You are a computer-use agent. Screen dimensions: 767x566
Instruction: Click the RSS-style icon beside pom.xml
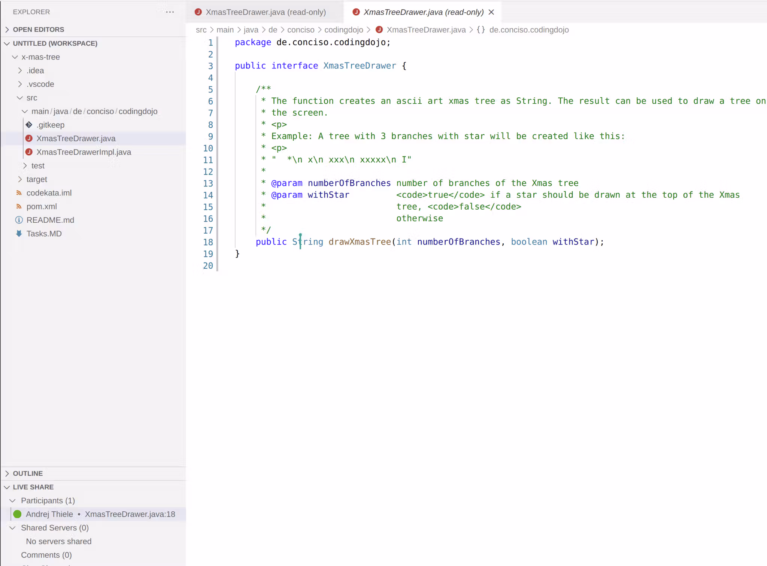19,206
